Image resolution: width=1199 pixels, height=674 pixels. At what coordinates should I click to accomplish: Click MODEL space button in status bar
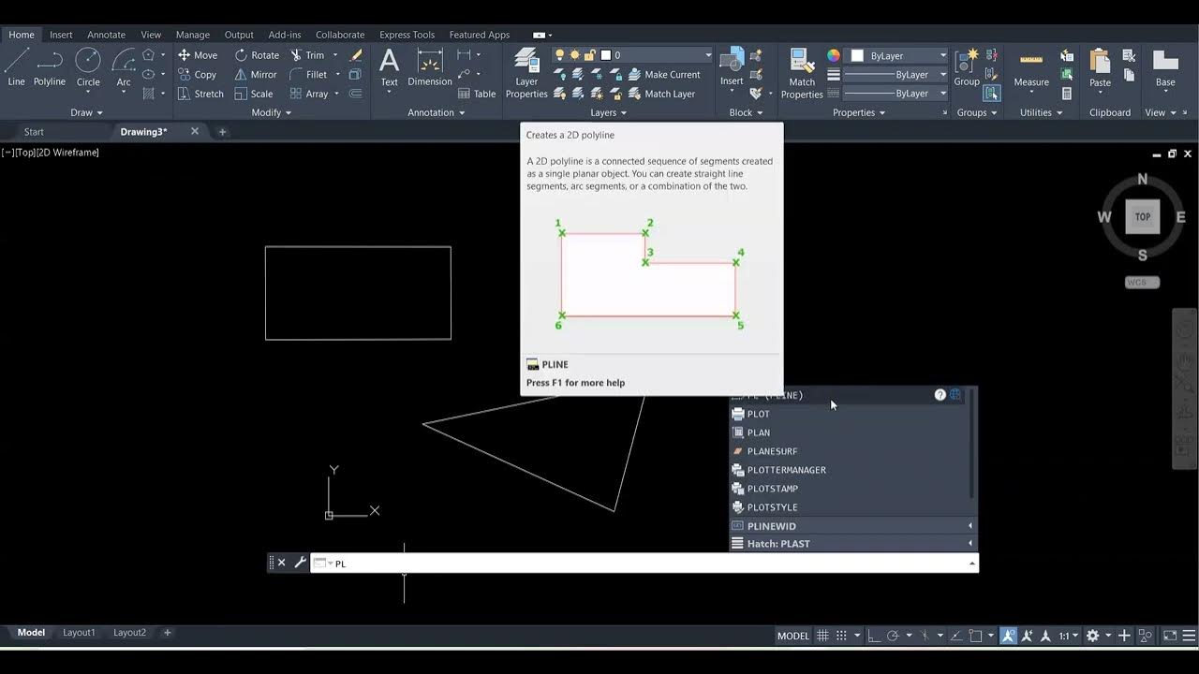coord(792,636)
